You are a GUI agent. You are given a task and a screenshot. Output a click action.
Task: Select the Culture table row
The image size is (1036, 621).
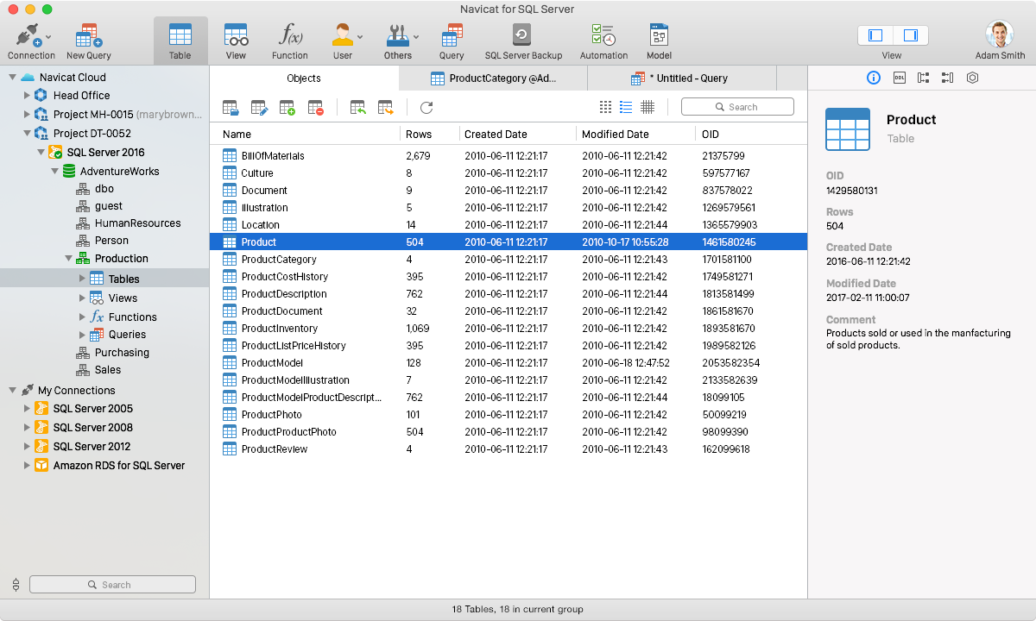click(x=509, y=173)
